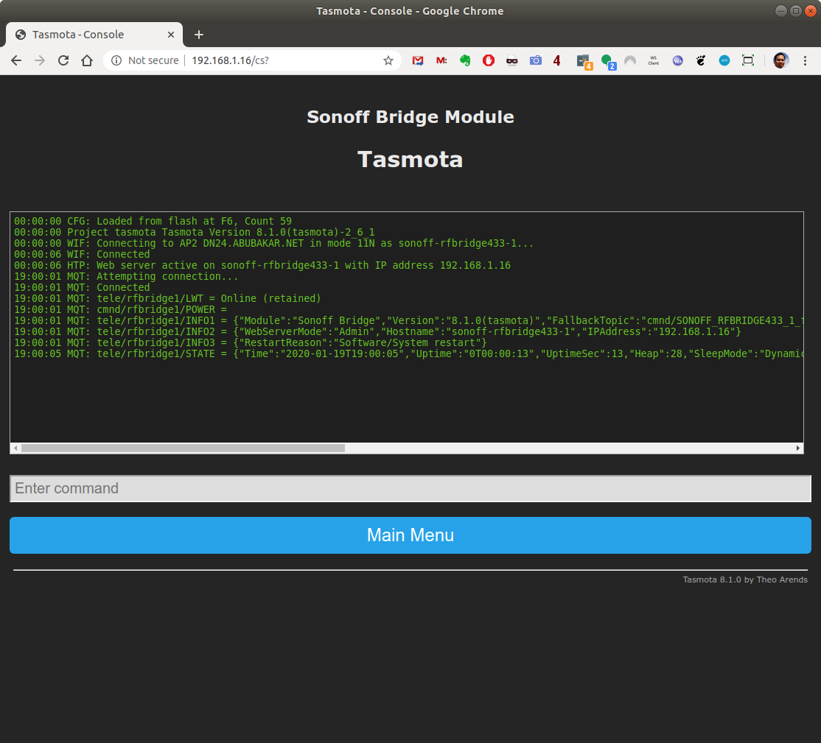
Task: Close the Tasmota - Console tab
Action: (x=171, y=35)
